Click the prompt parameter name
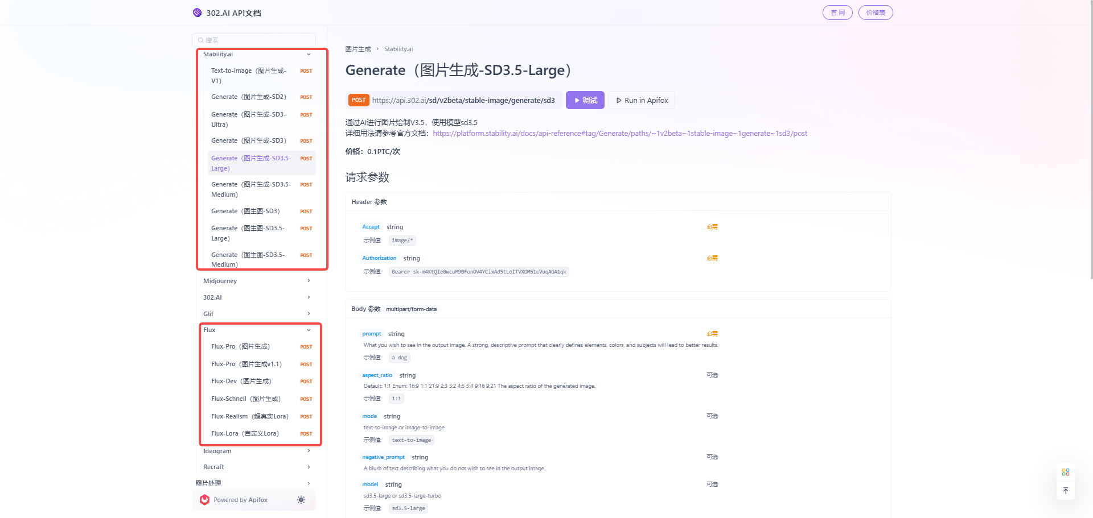 (372, 334)
